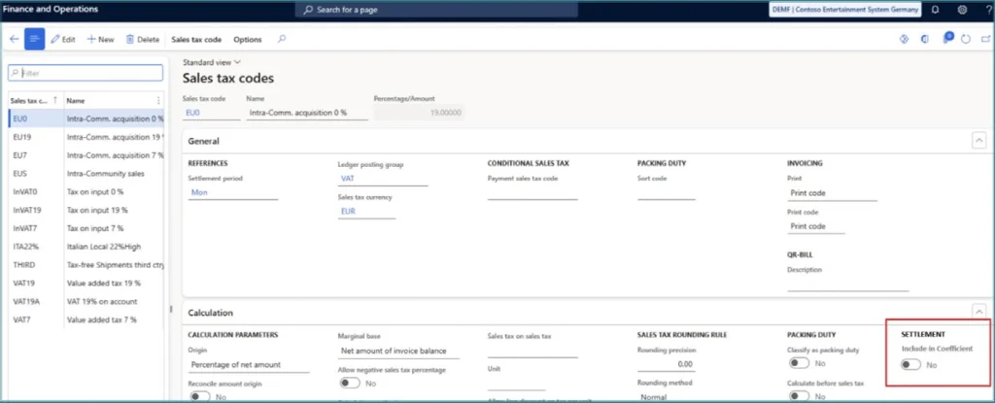Toggle Include in Coefficient switch
The width and height of the screenshot is (995, 403).
(910, 365)
